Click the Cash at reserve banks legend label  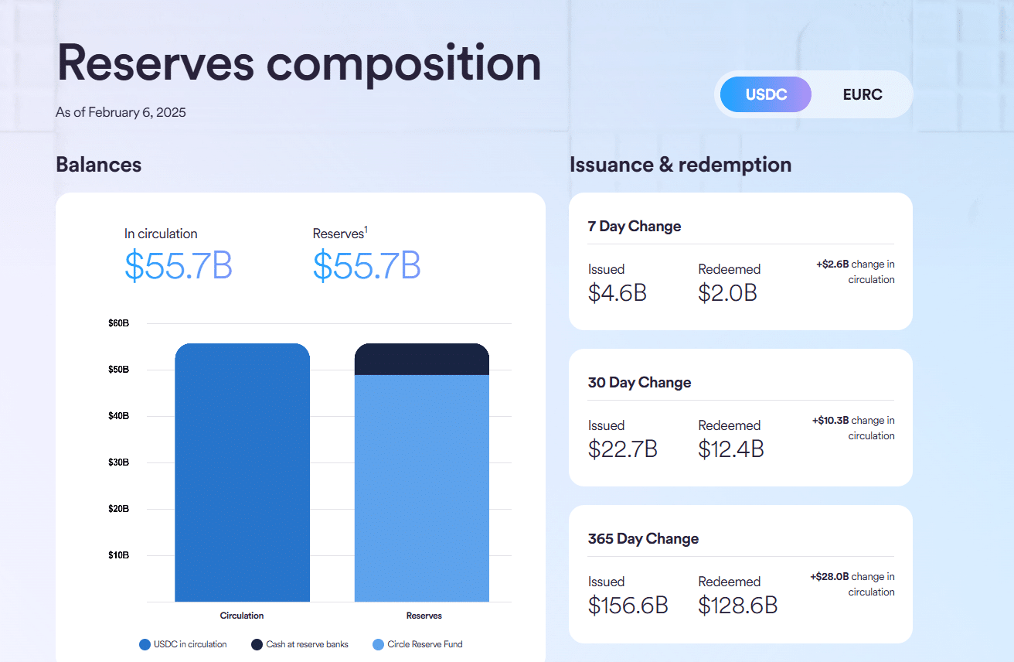(x=308, y=644)
